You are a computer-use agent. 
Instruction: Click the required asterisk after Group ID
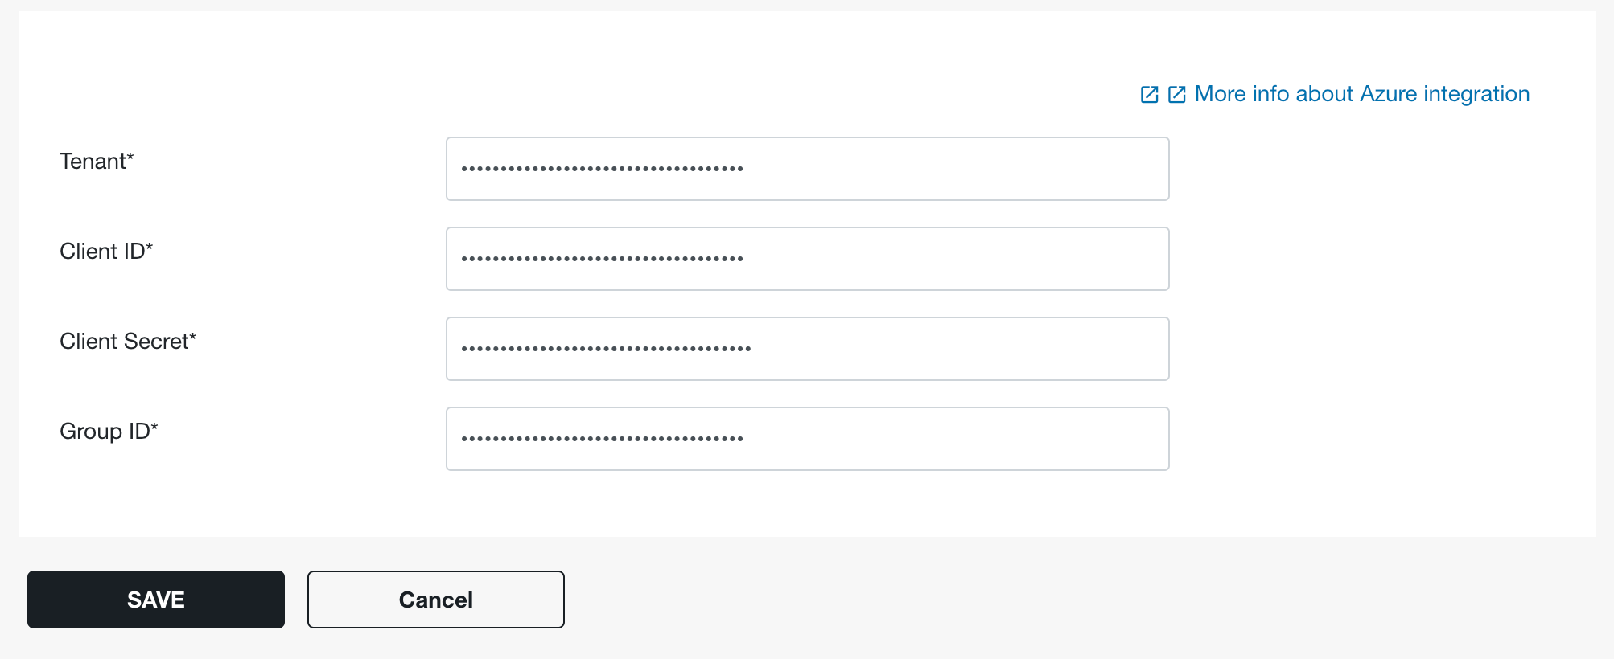(x=154, y=427)
